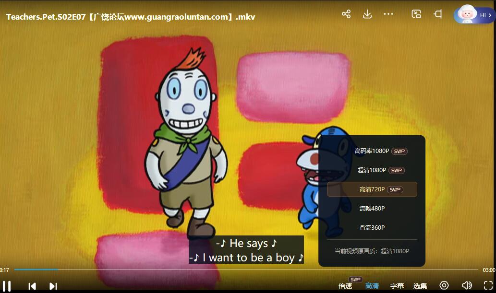Mute the volume speaker icon
The width and height of the screenshot is (496, 293).
(467, 285)
